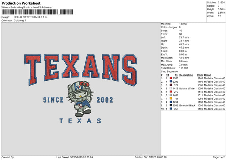Click the Min Stitch value 0.0 mm

point(183,61)
